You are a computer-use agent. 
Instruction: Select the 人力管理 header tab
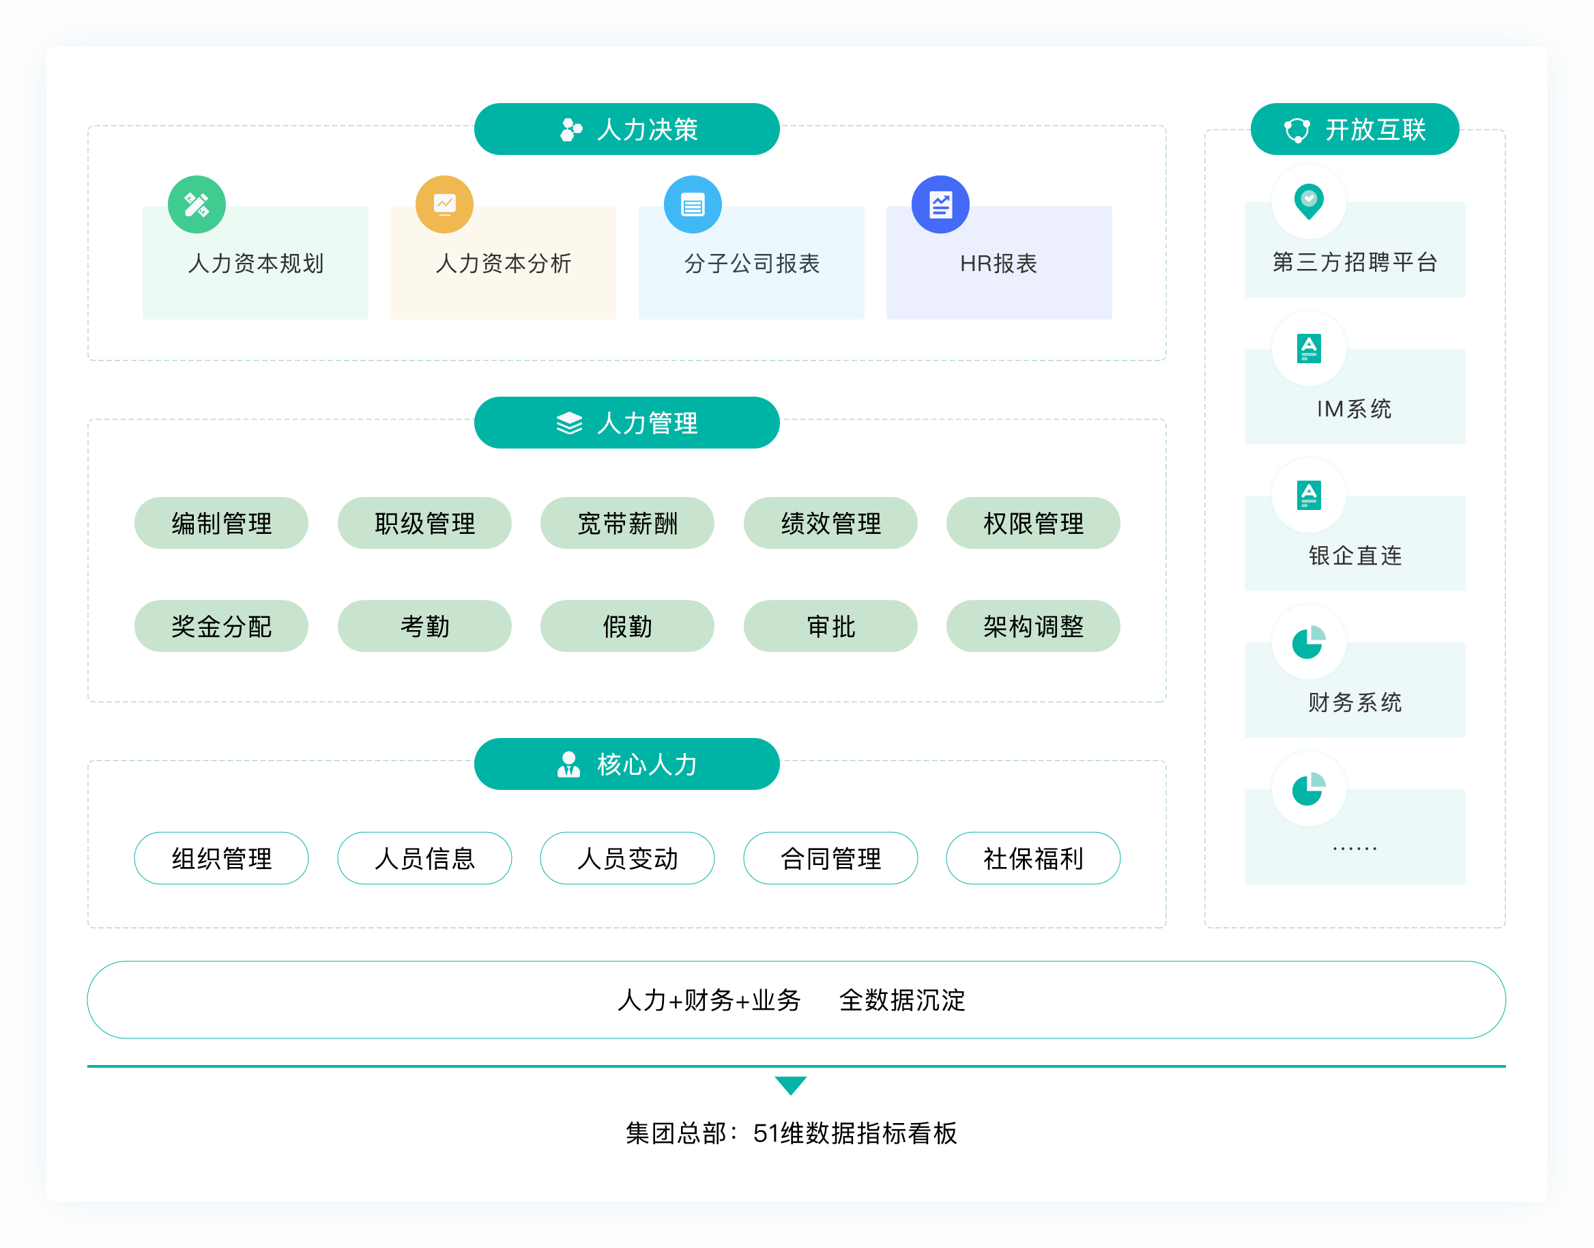626,423
